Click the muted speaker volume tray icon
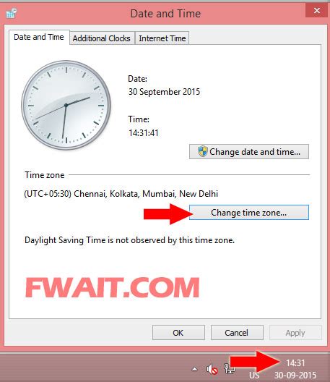Image resolution: width=330 pixels, height=382 pixels. [x=212, y=370]
